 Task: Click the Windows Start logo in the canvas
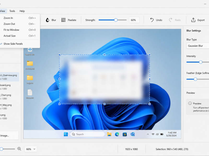[66, 134]
